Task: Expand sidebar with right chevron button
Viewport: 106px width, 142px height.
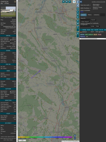Action: pos(78,2)
